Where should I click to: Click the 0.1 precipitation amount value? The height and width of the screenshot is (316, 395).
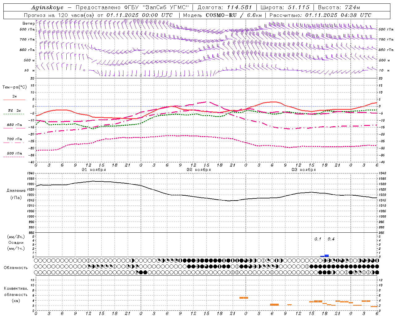coord(318,239)
